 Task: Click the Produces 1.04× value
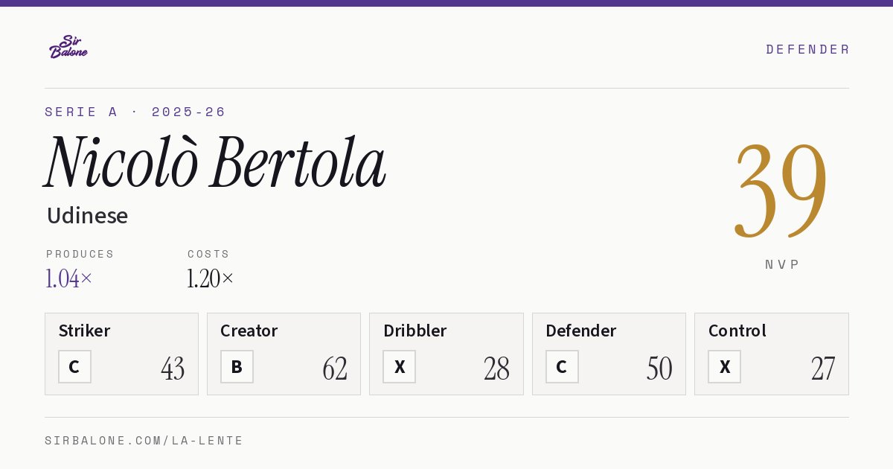69,278
